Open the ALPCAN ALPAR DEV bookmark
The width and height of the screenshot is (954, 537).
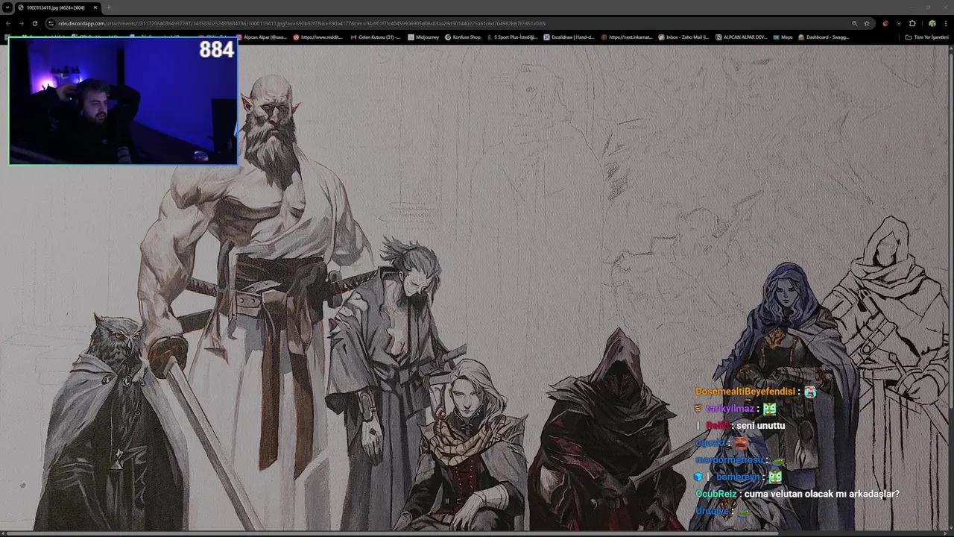point(742,37)
